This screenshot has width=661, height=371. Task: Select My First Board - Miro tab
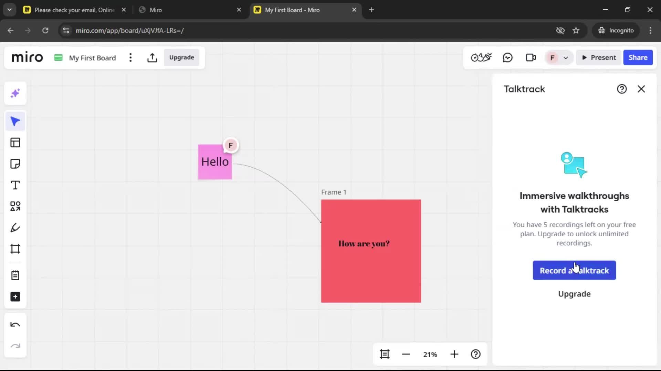(x=305, y=10)
